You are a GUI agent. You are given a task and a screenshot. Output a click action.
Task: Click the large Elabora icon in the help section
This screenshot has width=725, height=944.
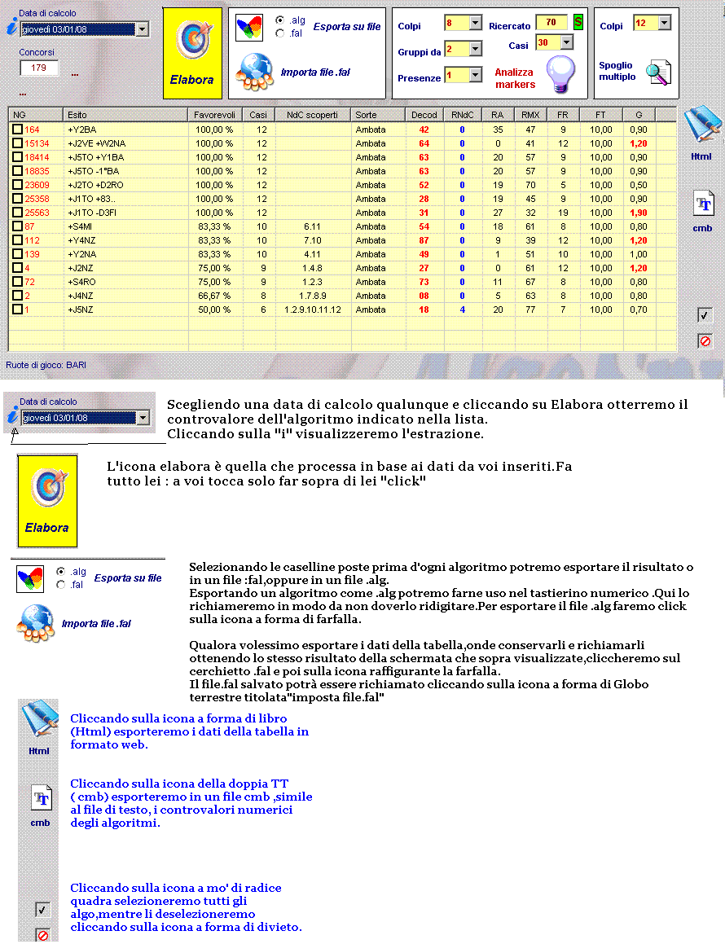click(x=47, y=501)
